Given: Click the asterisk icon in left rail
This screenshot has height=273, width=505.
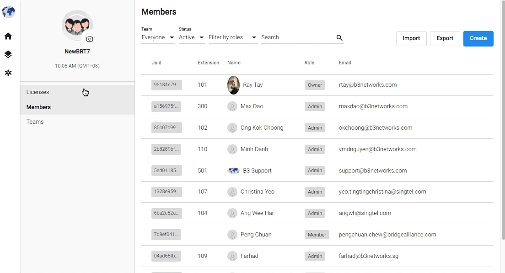Looking at the screenshot, I should tap(8, 73).
